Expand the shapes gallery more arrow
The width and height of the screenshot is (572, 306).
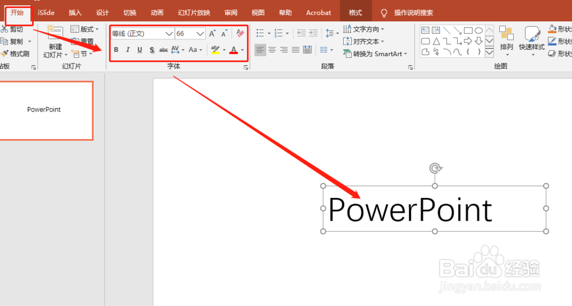pyautogui.click(x=490, y=53)
